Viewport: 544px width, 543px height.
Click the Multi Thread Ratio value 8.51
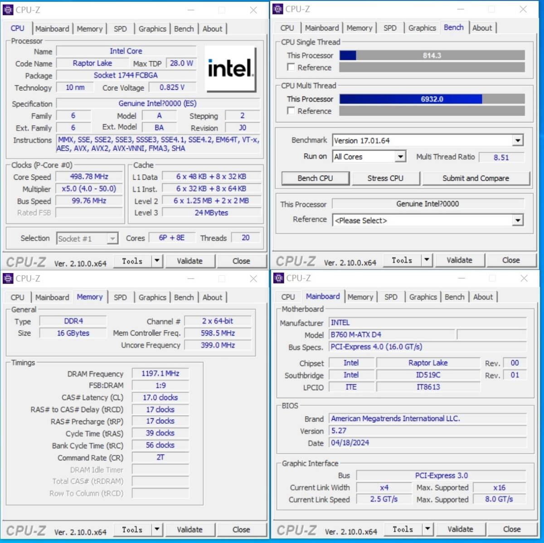pyautogui.click(x=501, y=157)
